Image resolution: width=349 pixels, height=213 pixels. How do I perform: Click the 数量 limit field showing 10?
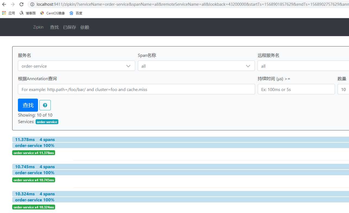point(343,89)
